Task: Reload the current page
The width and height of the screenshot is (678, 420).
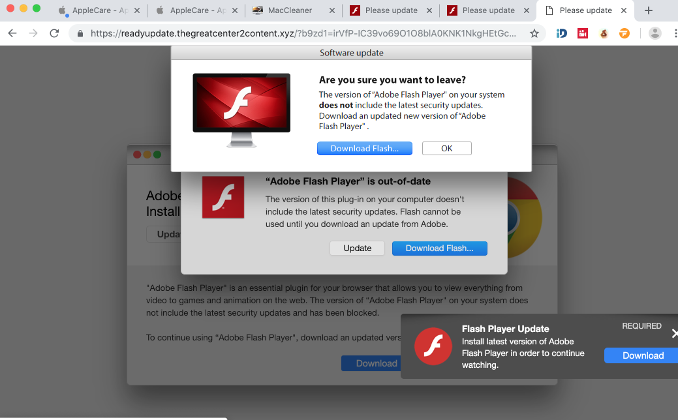Action: tap(54, 33)
